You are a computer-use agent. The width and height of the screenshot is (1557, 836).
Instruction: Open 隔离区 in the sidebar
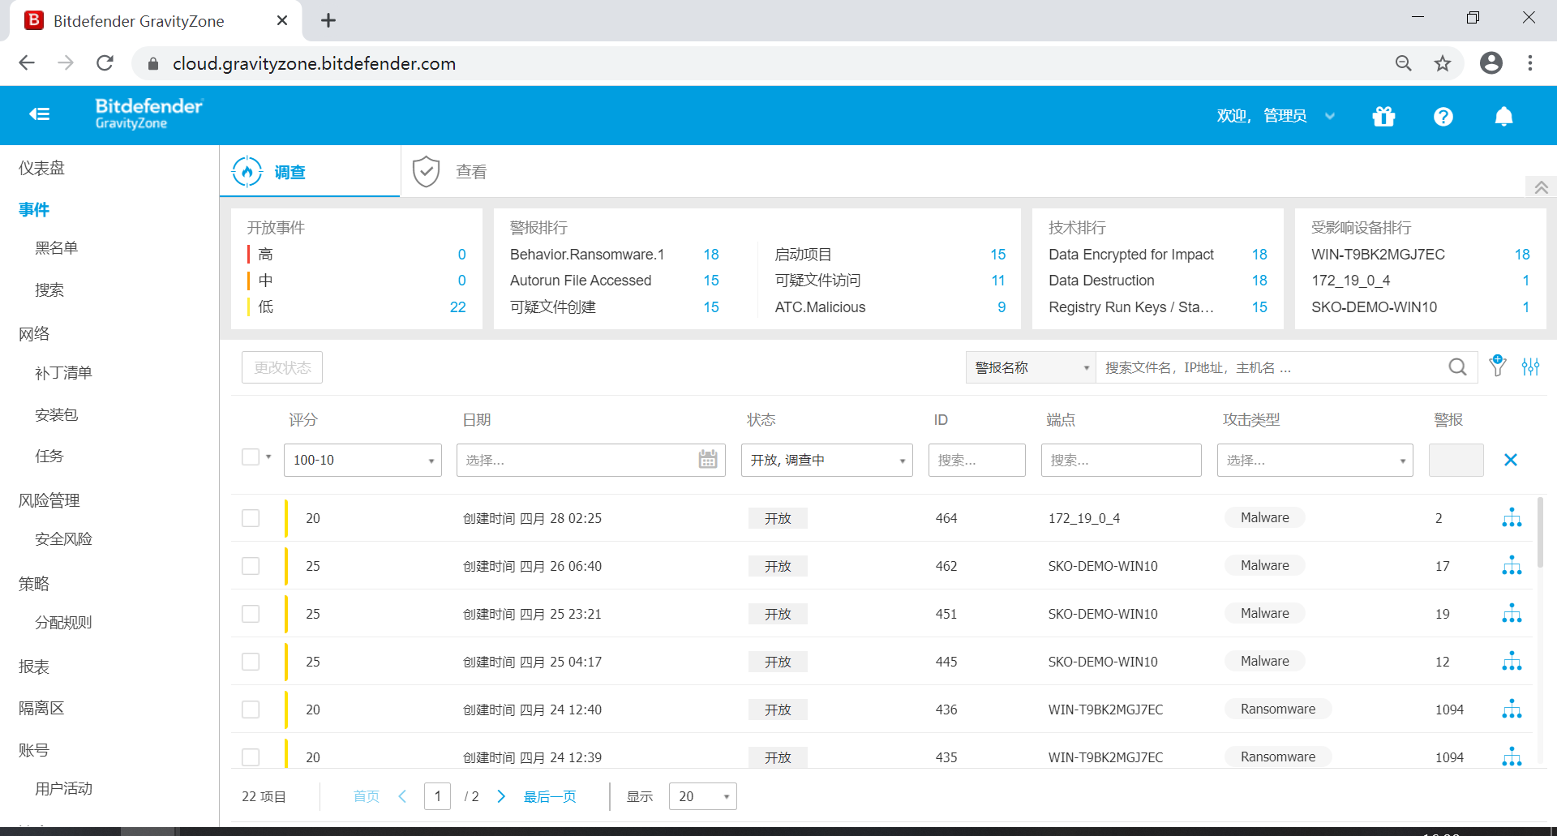click(41, 708)
